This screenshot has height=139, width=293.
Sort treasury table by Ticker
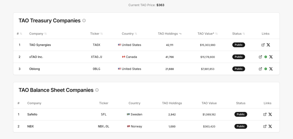click(x=96, y=34)
